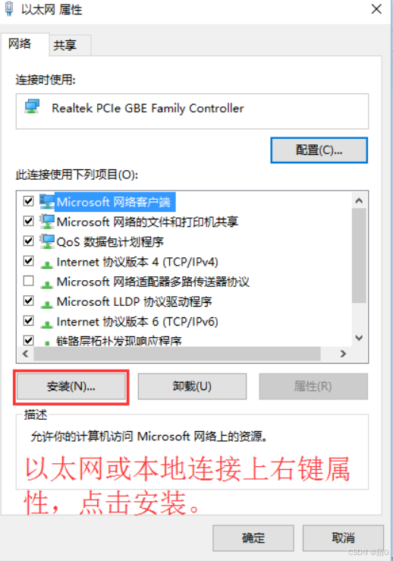Enable Microsoft 网络适配器多路传送器协议 checkbox

point(29,281)
